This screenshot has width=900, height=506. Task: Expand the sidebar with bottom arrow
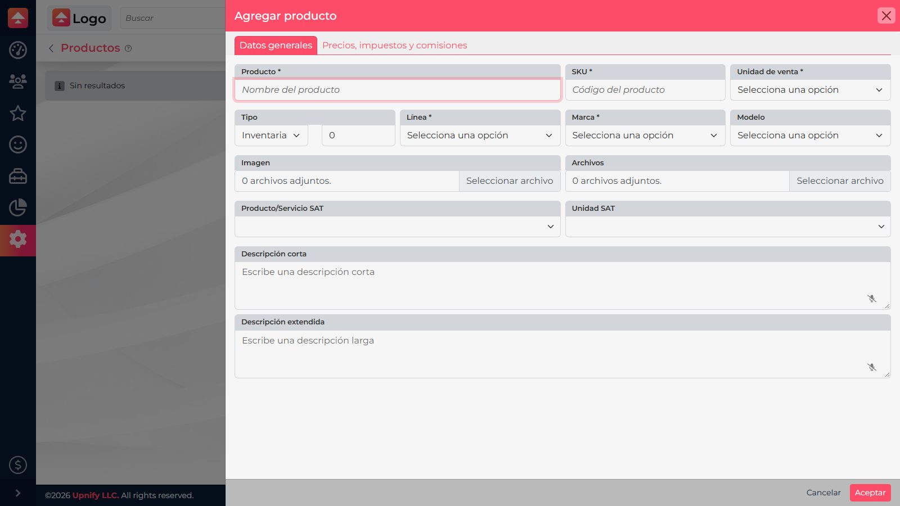point(18,493)
